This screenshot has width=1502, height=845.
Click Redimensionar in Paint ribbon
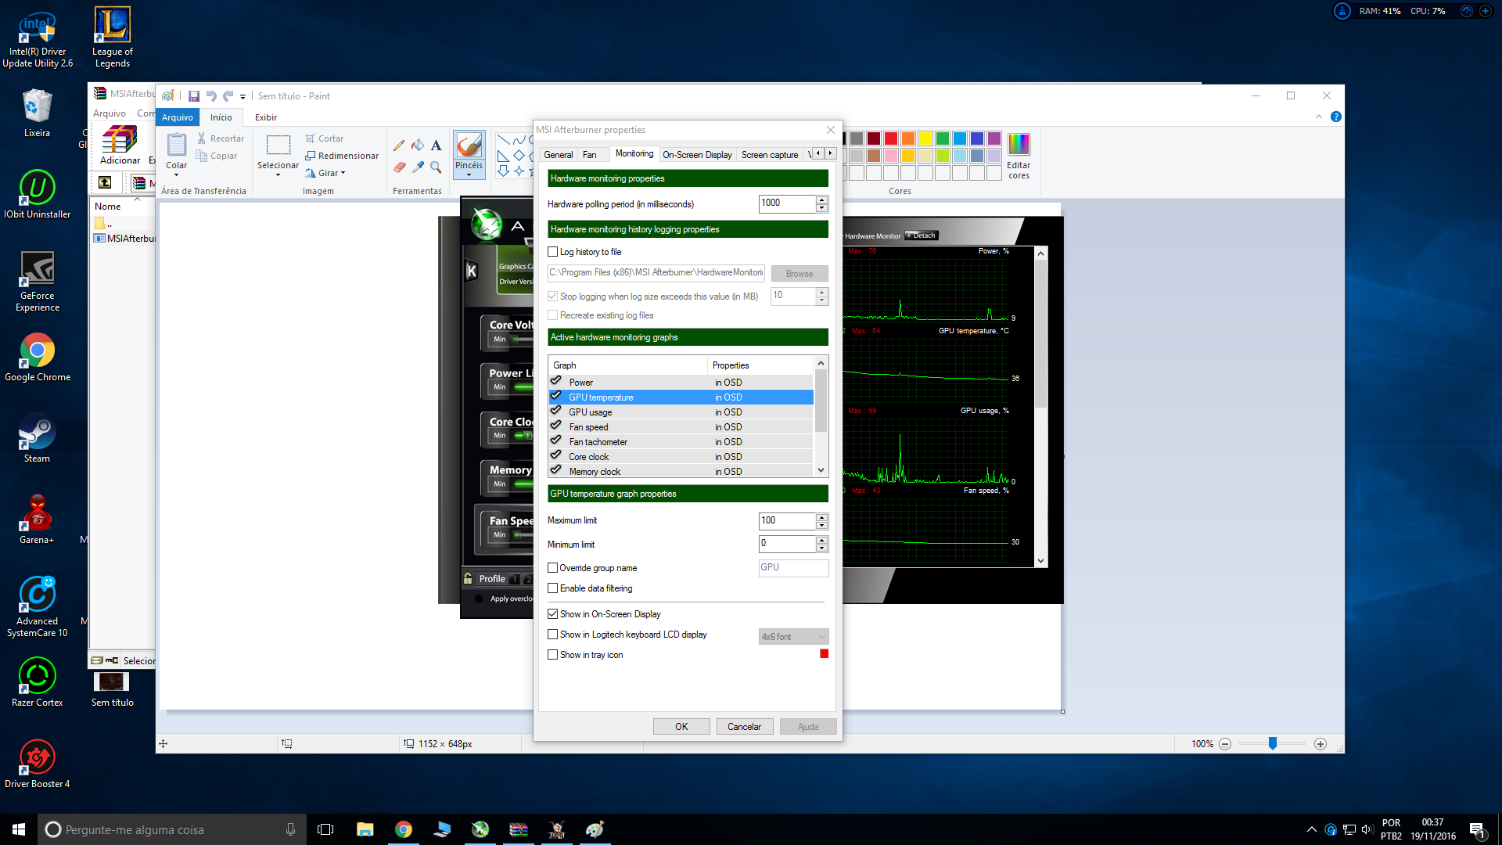[x=342, y=156]
